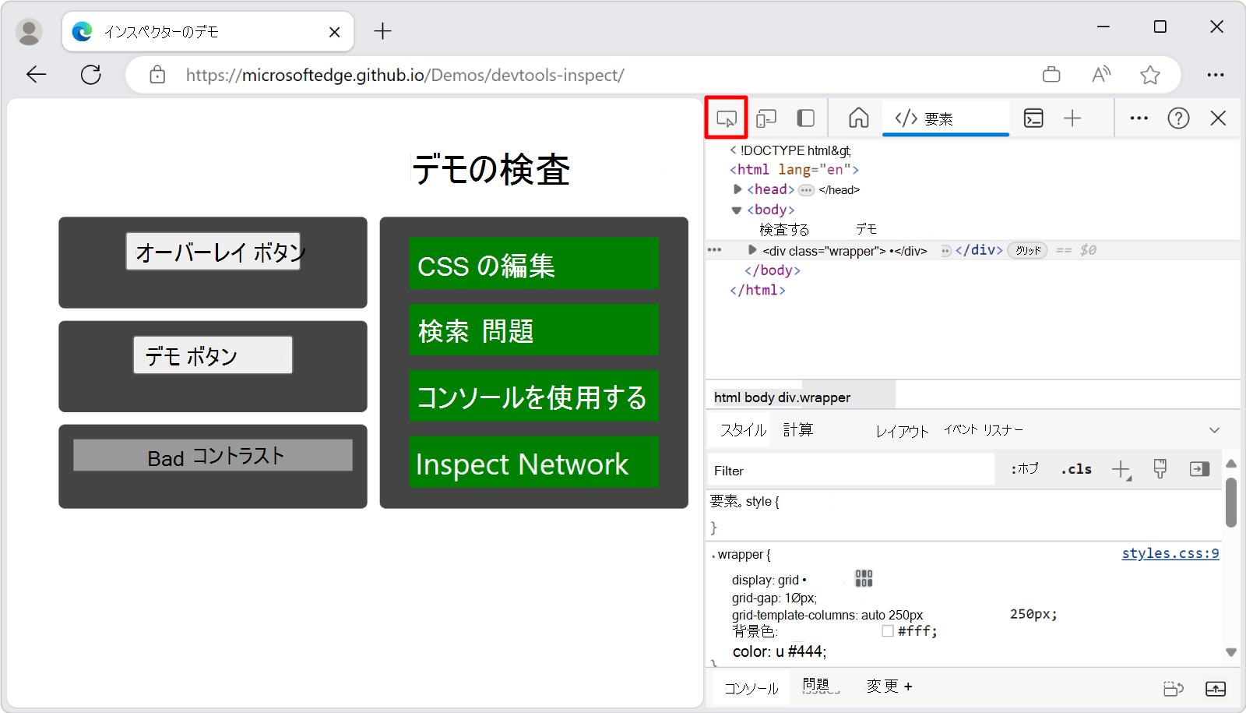Click the Inspect Network button on the page
This screenshot has width=1246, height=713.
point(533,464)
